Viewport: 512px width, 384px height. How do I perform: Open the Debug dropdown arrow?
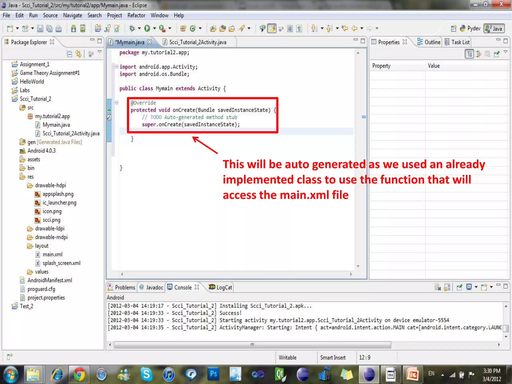coord(139,28)
